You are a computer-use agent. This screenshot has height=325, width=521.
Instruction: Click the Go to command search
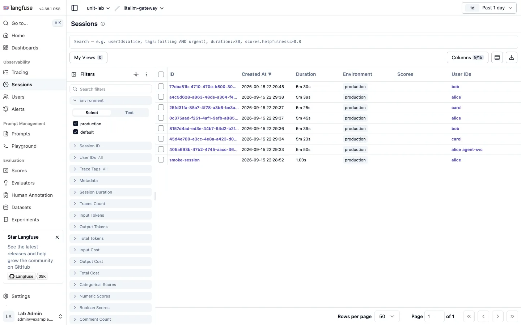click(33, 23)
